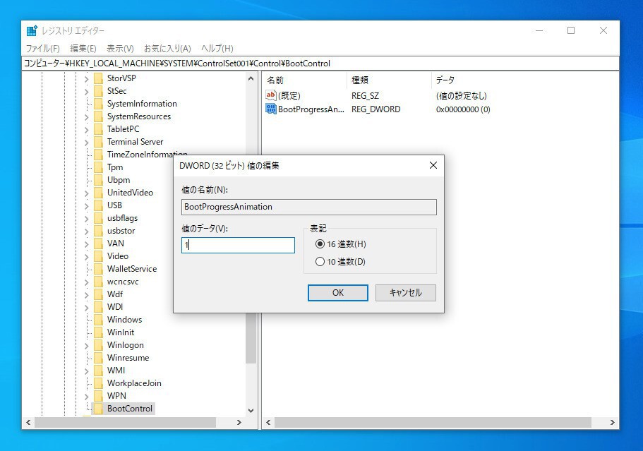Click the tree pane scroll down arrow
Viewport: 643px width, 451px height.
coord(251,410)
